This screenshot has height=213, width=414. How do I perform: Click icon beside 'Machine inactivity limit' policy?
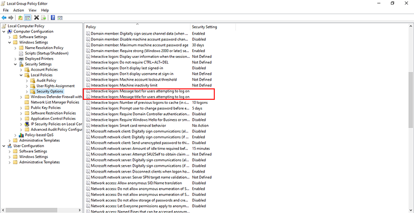(x=88, y=85)
